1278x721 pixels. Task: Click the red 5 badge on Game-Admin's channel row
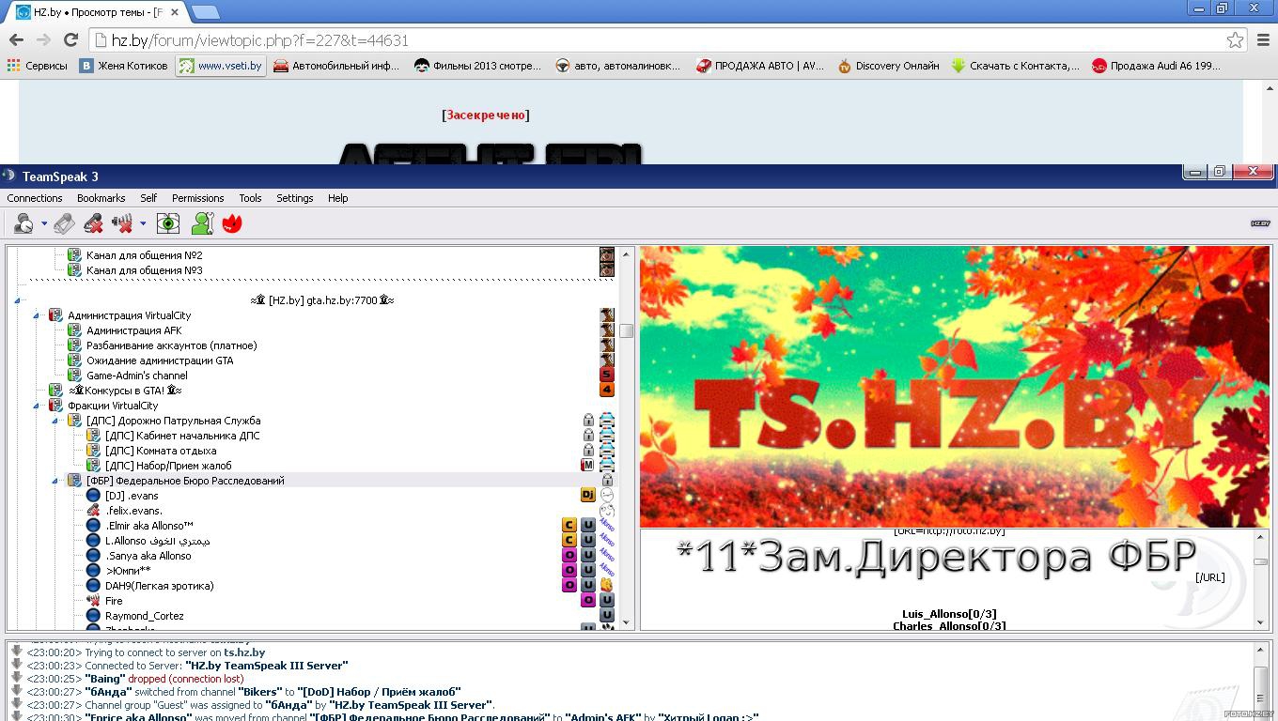click(607, 376)
